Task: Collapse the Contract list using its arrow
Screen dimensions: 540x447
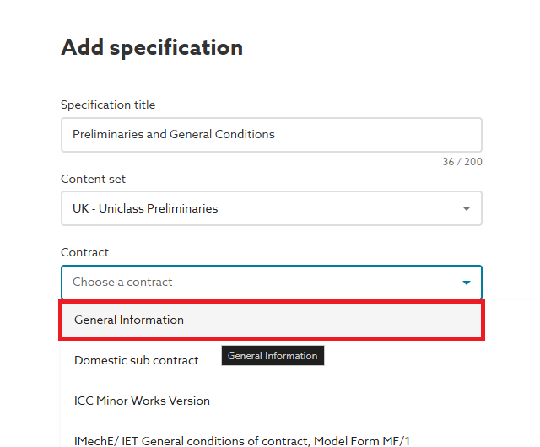Action: click(x=466, y=283)
